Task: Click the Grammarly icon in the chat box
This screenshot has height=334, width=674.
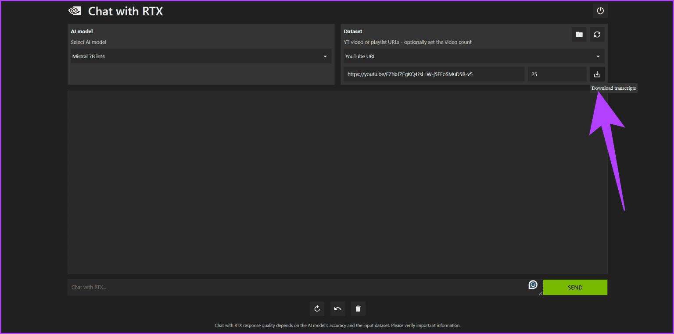Action: [x=533, y=285]
